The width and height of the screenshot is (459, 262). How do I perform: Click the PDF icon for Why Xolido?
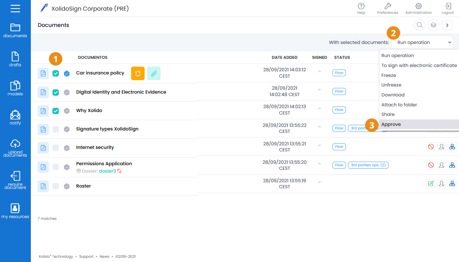pos(43,111)
